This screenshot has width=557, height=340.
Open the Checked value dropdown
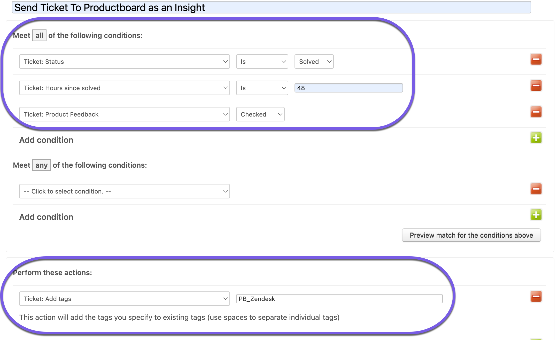[260, 114]
